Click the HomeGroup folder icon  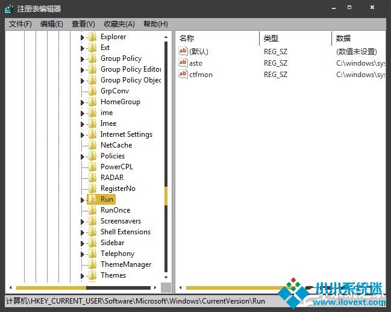[x=93, y=102]
